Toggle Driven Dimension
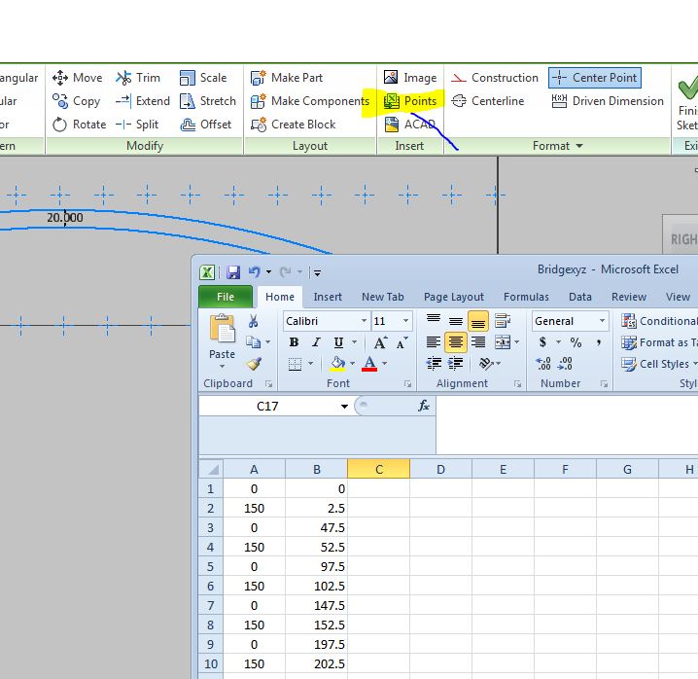The height and width of the screenshot is (679, 698). click(608, 101)
